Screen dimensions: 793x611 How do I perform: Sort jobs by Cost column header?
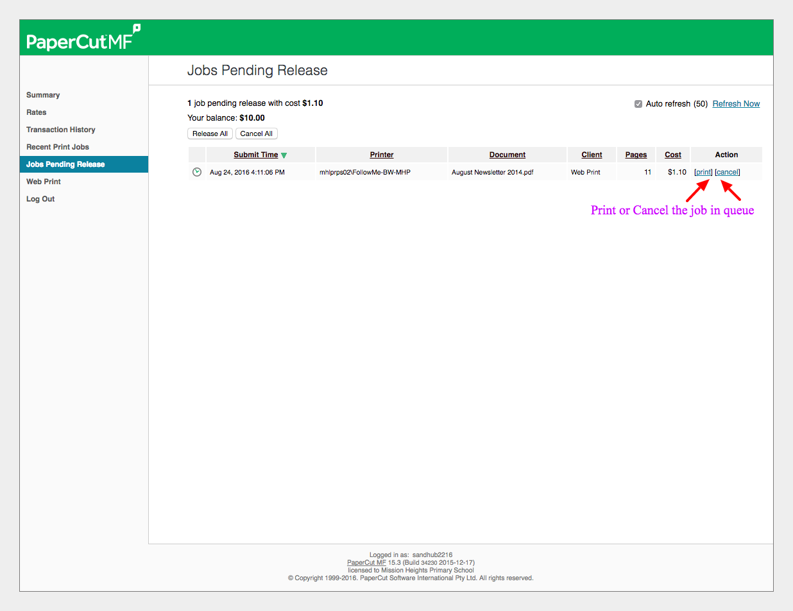[x=673, y=155]
